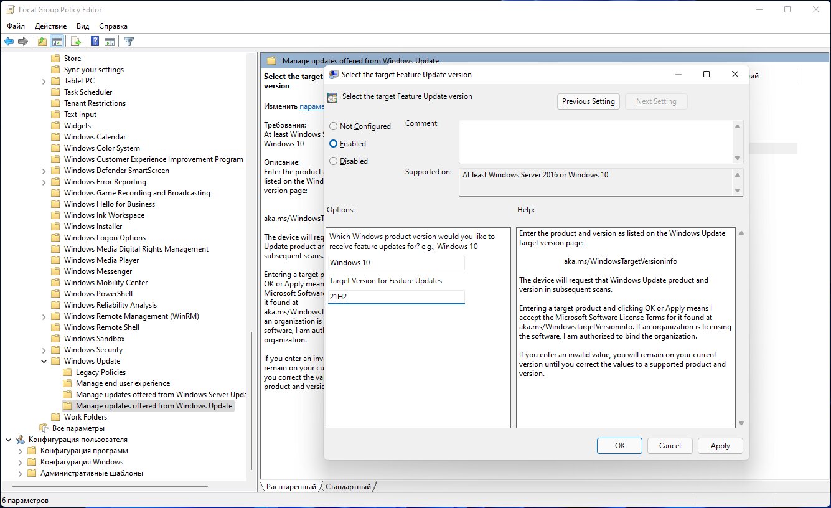Click the Help pane scroll-down arrow

(741, 423)
